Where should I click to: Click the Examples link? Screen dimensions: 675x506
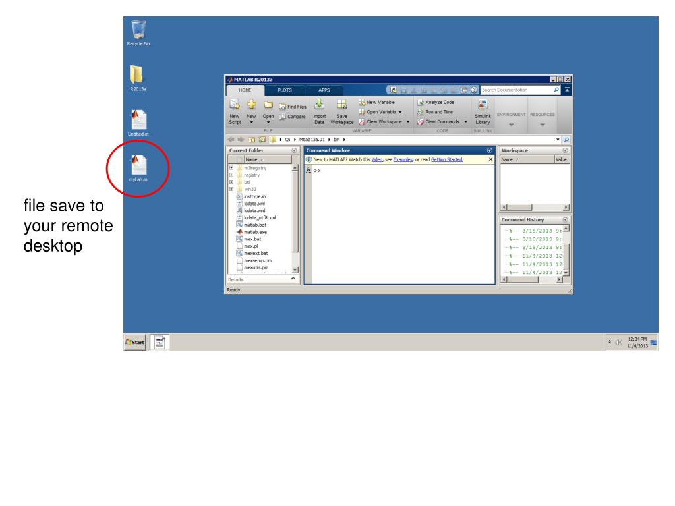coord(403,159)
